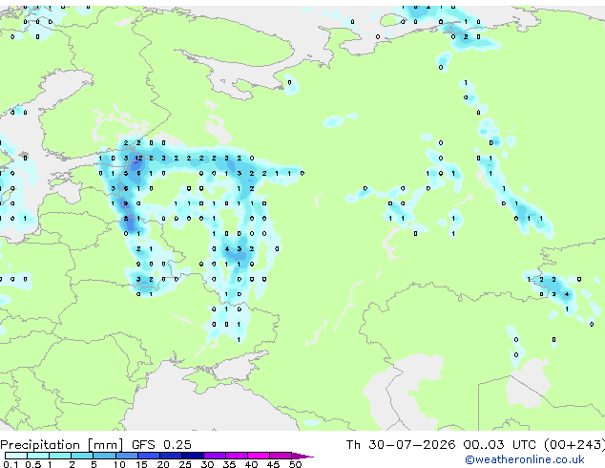Screen dimensions: 605x468
Task: Click the '00..03 UTC' time range text
Action: 500,445
